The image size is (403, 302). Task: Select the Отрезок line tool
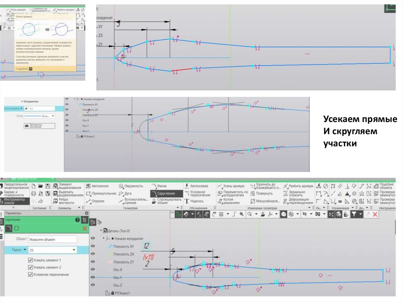click(x=95, y=201)
